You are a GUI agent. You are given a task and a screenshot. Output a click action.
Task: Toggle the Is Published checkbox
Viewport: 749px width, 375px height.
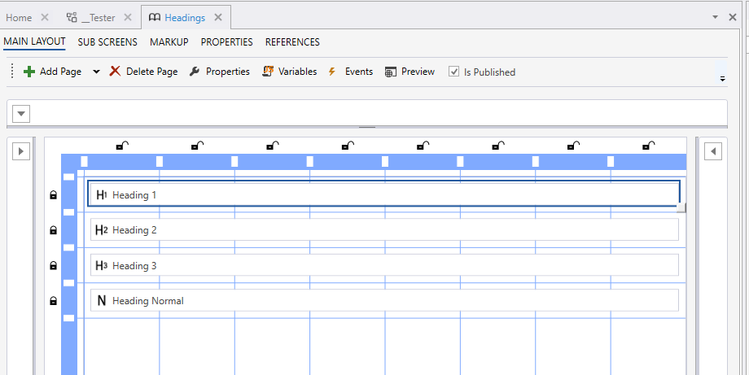click(453, 72)
